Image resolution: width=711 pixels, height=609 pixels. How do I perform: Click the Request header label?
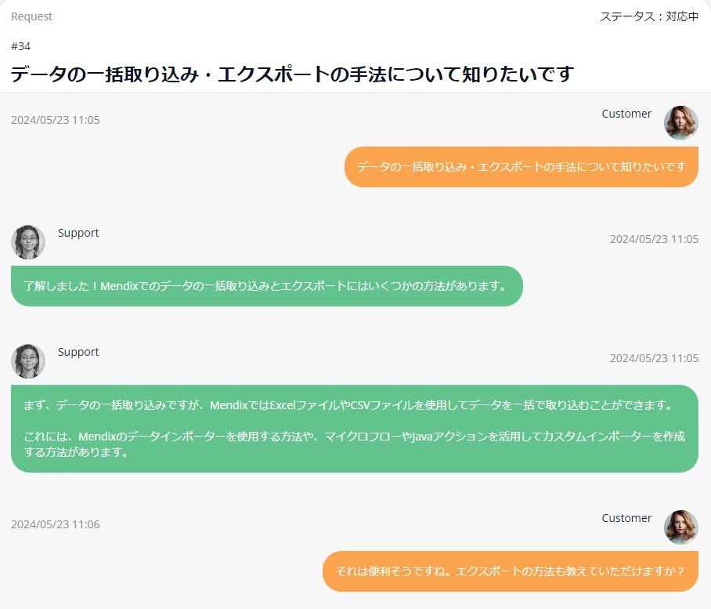tap(32, 16)
